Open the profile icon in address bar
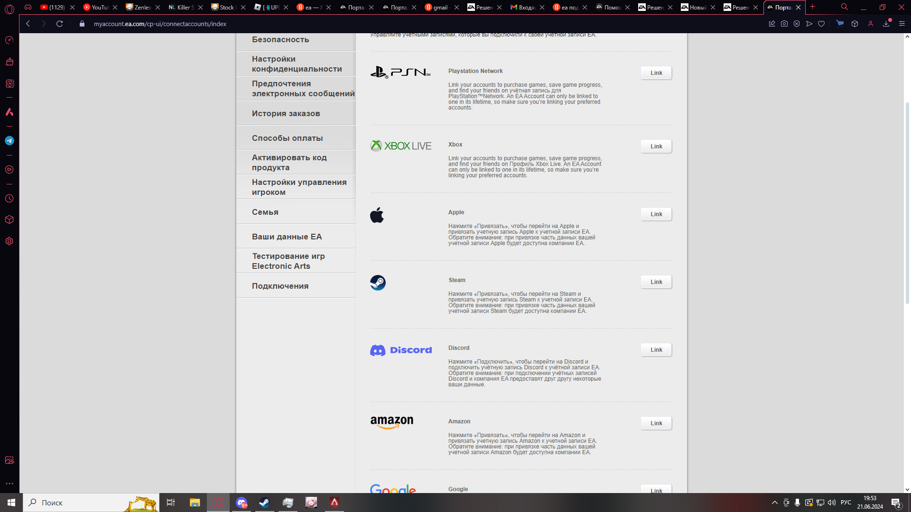Image resolution: width=911 pixels, height=512 pixels. 871,24
